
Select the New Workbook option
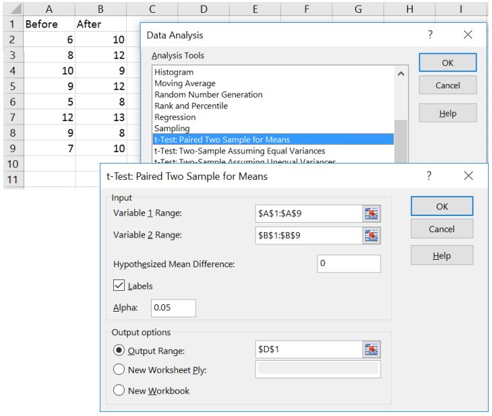(x=119, y=390)
